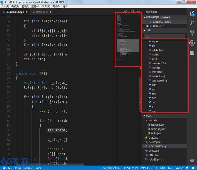The width and height of the screenshot is (197, 170).
Task: Switch to the JLOI2008ET.cpp editor tab
Action: click(x=15, y=12)
